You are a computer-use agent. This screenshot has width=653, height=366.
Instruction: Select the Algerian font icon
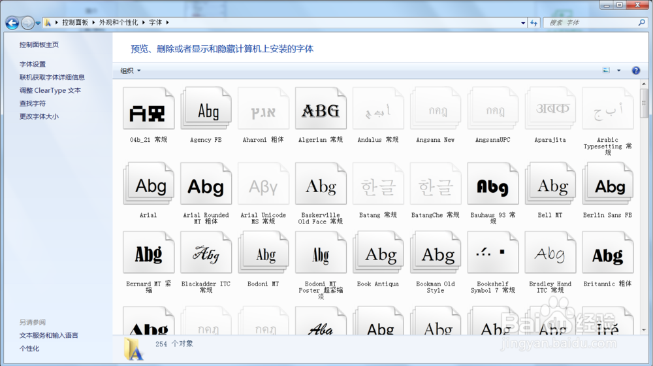(x=321, y=108)
